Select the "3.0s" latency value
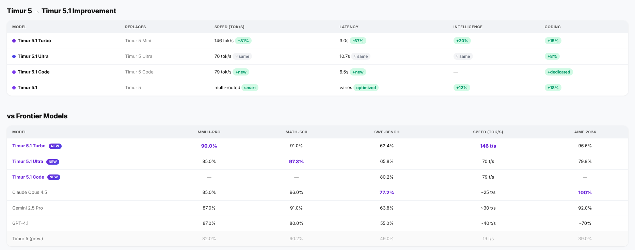 pos(344,41)
